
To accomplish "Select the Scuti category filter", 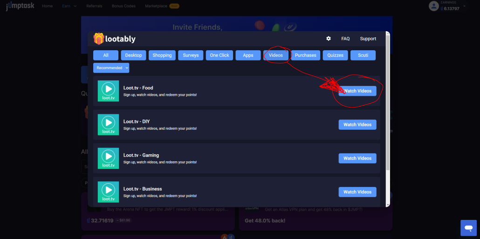I will [x=363, y=55].
